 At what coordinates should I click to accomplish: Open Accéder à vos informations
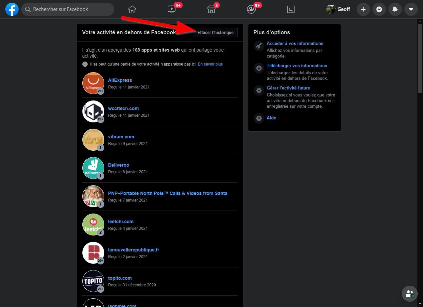click(295, 43)
